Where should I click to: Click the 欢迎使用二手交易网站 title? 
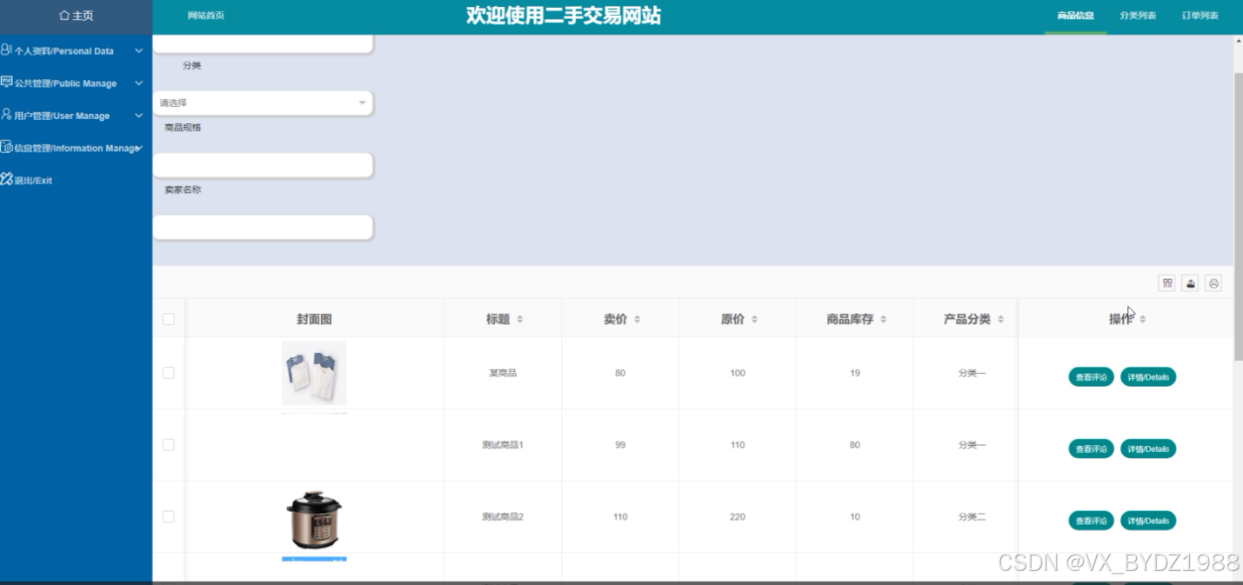click(564, 15)
